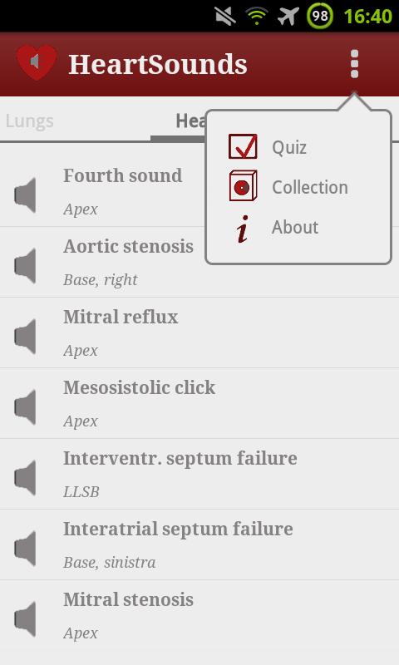Tap the HeartSounds heart logo icon
399x665 pixels.
(37, 62)
